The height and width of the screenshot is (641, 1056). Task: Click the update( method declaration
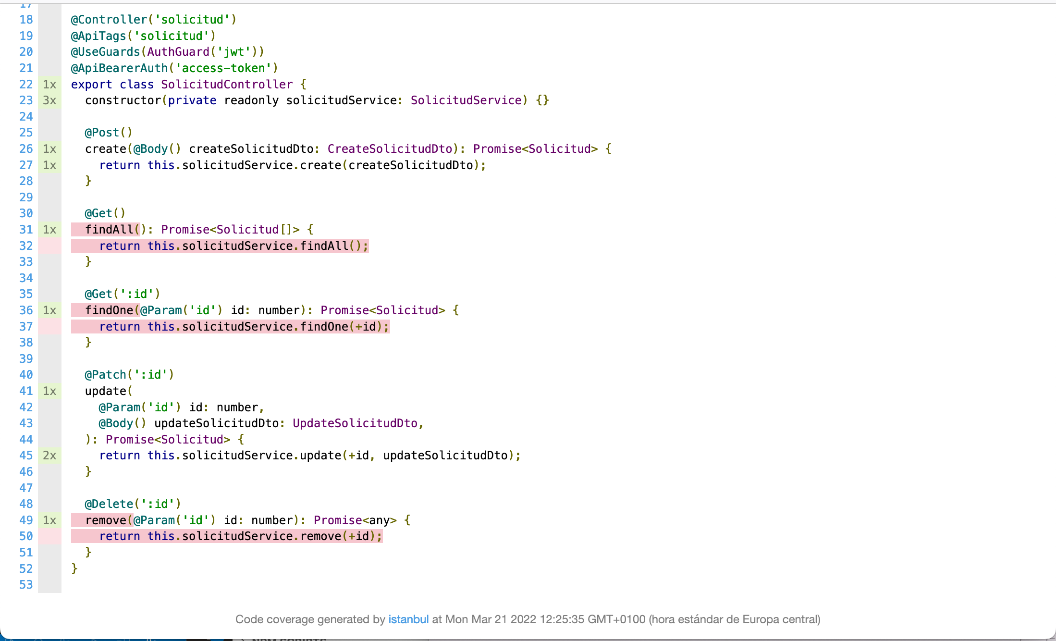[109, 391]
